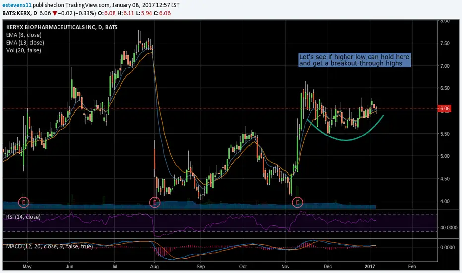Click the Feb label on time axis
This screenshot has height=273, width=462.
click(412, 266)
